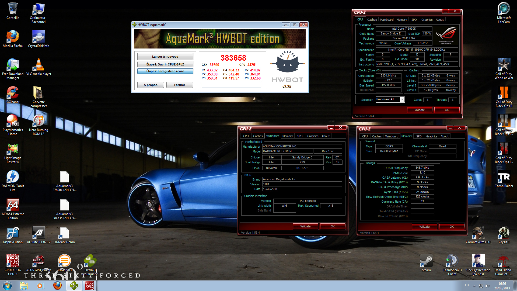Click the volume icon in system tray
Viewport: 517px width, 291px height.
(x=487, y=286)
